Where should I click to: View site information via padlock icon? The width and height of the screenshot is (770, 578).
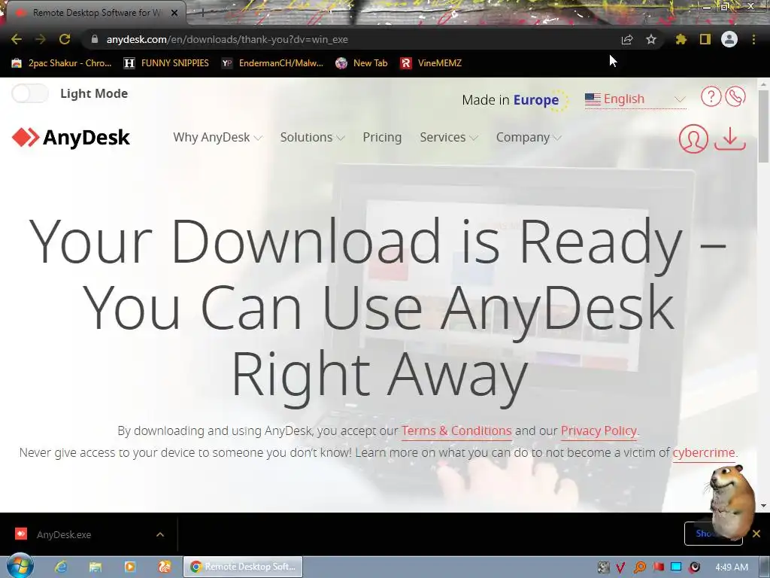pos(95,39)
